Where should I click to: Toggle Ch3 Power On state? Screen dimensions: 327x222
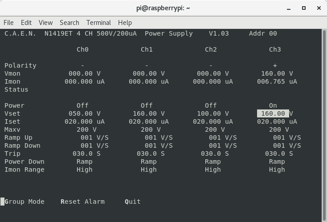pos(273,105)
